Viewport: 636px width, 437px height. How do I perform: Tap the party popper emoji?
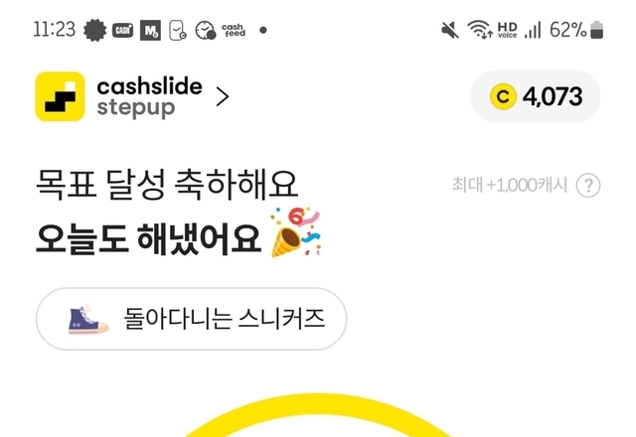[x=296, y=231]
